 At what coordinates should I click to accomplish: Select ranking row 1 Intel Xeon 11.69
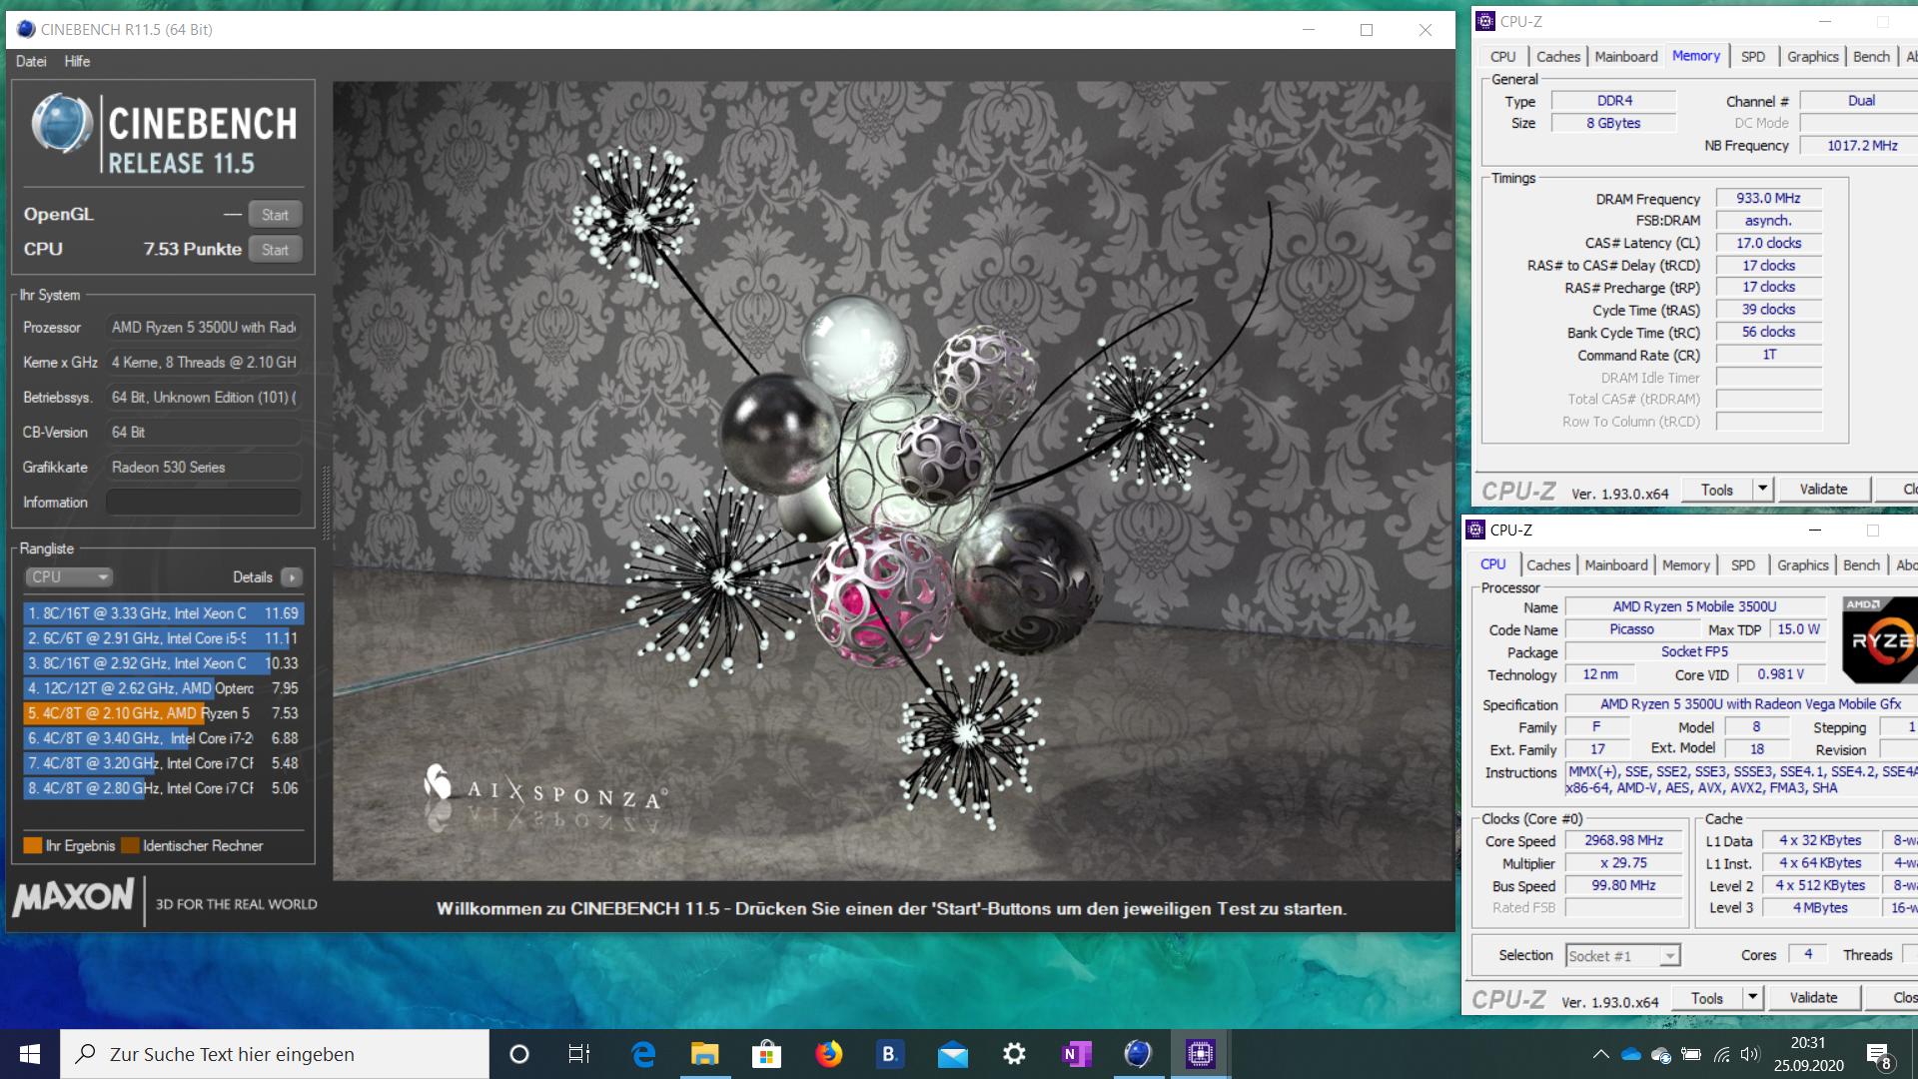163,612
